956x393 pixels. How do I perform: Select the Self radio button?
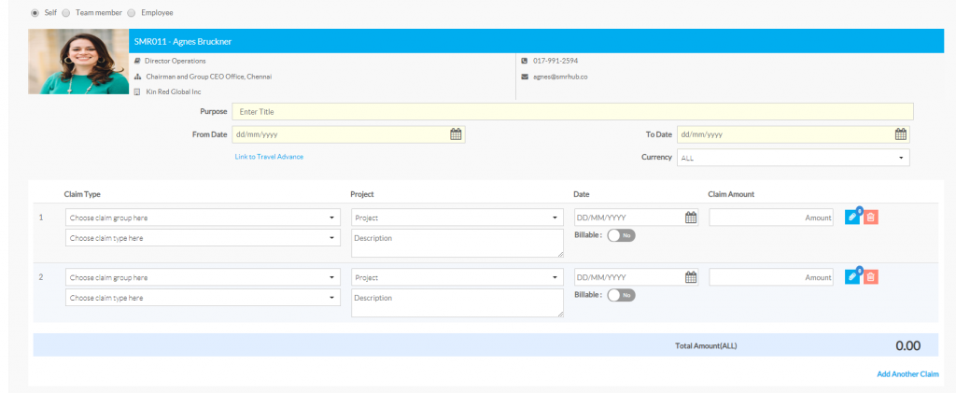pyautogui.click(x=35, y=13)
